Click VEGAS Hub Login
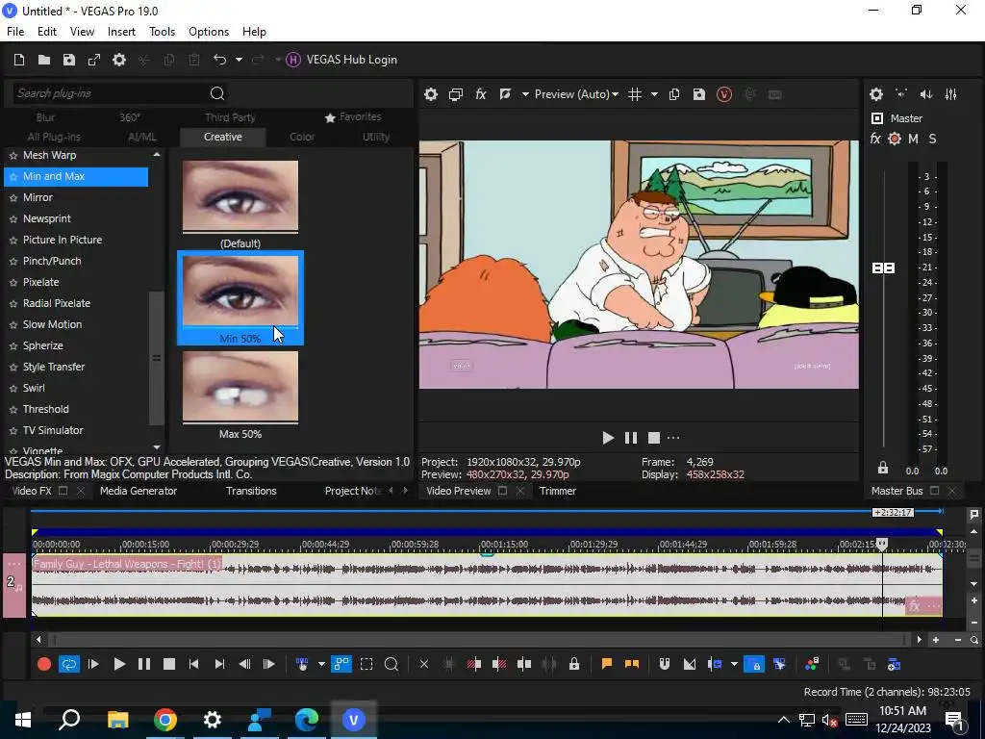Screen dimensions: 985x739 click(341, 60)
